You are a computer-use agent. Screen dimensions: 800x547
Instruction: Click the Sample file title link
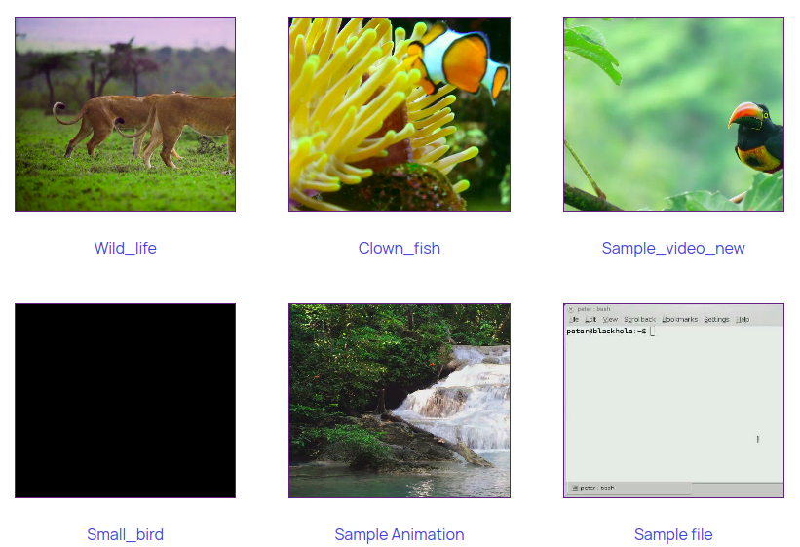[x=673, y=534]
